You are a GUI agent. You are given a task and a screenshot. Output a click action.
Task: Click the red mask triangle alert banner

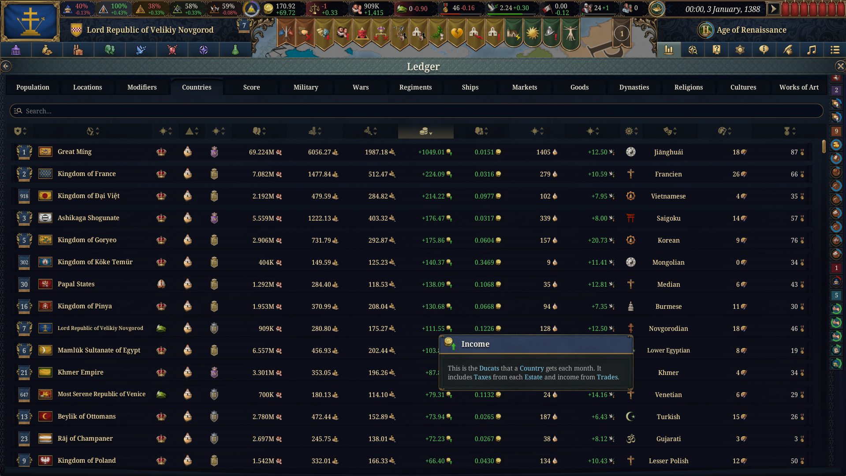[362, 33]
